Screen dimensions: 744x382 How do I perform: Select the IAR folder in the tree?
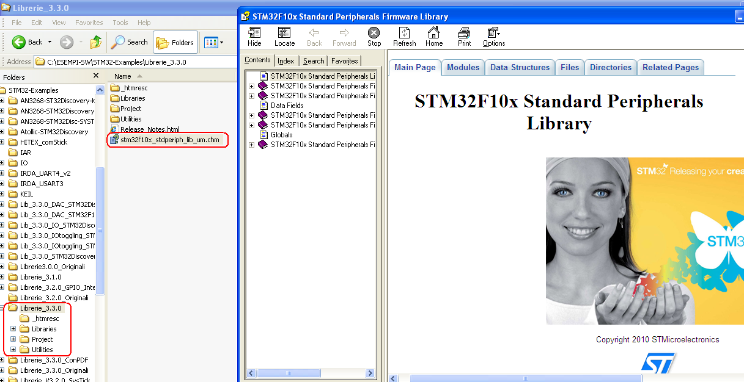25,153
